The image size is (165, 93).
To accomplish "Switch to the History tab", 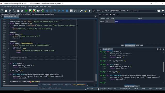I will coord(137,86).
